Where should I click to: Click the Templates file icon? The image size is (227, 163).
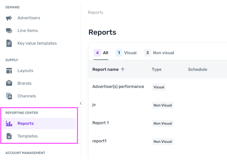[x=9, y=136]
